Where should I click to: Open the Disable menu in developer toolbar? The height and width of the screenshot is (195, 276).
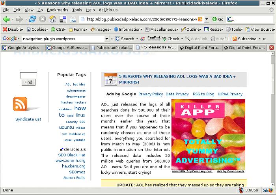[13, 30]
